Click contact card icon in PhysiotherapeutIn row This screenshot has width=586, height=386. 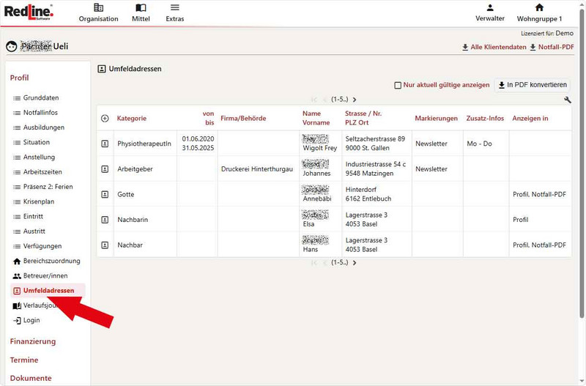[105, 144]
